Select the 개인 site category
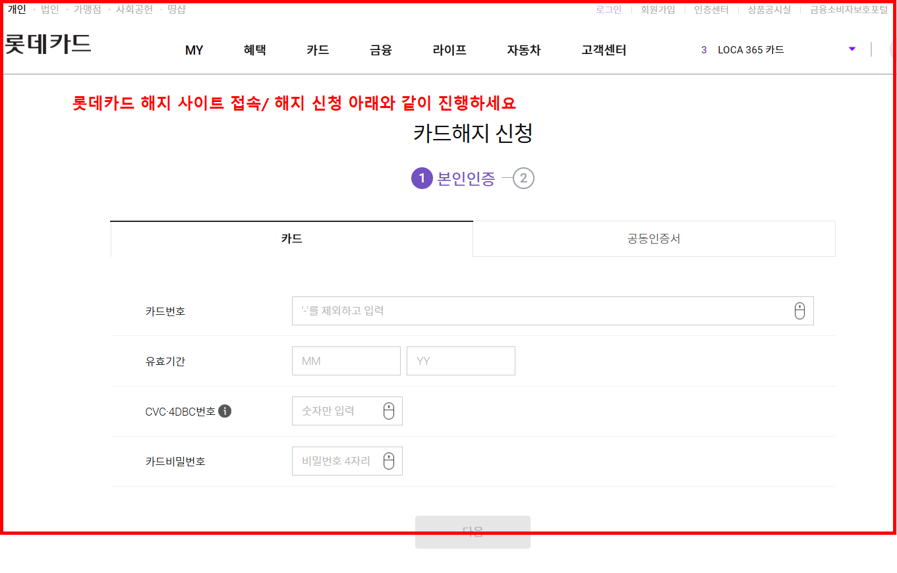This screenshot has height=573, width=897. tap(17, 10)
